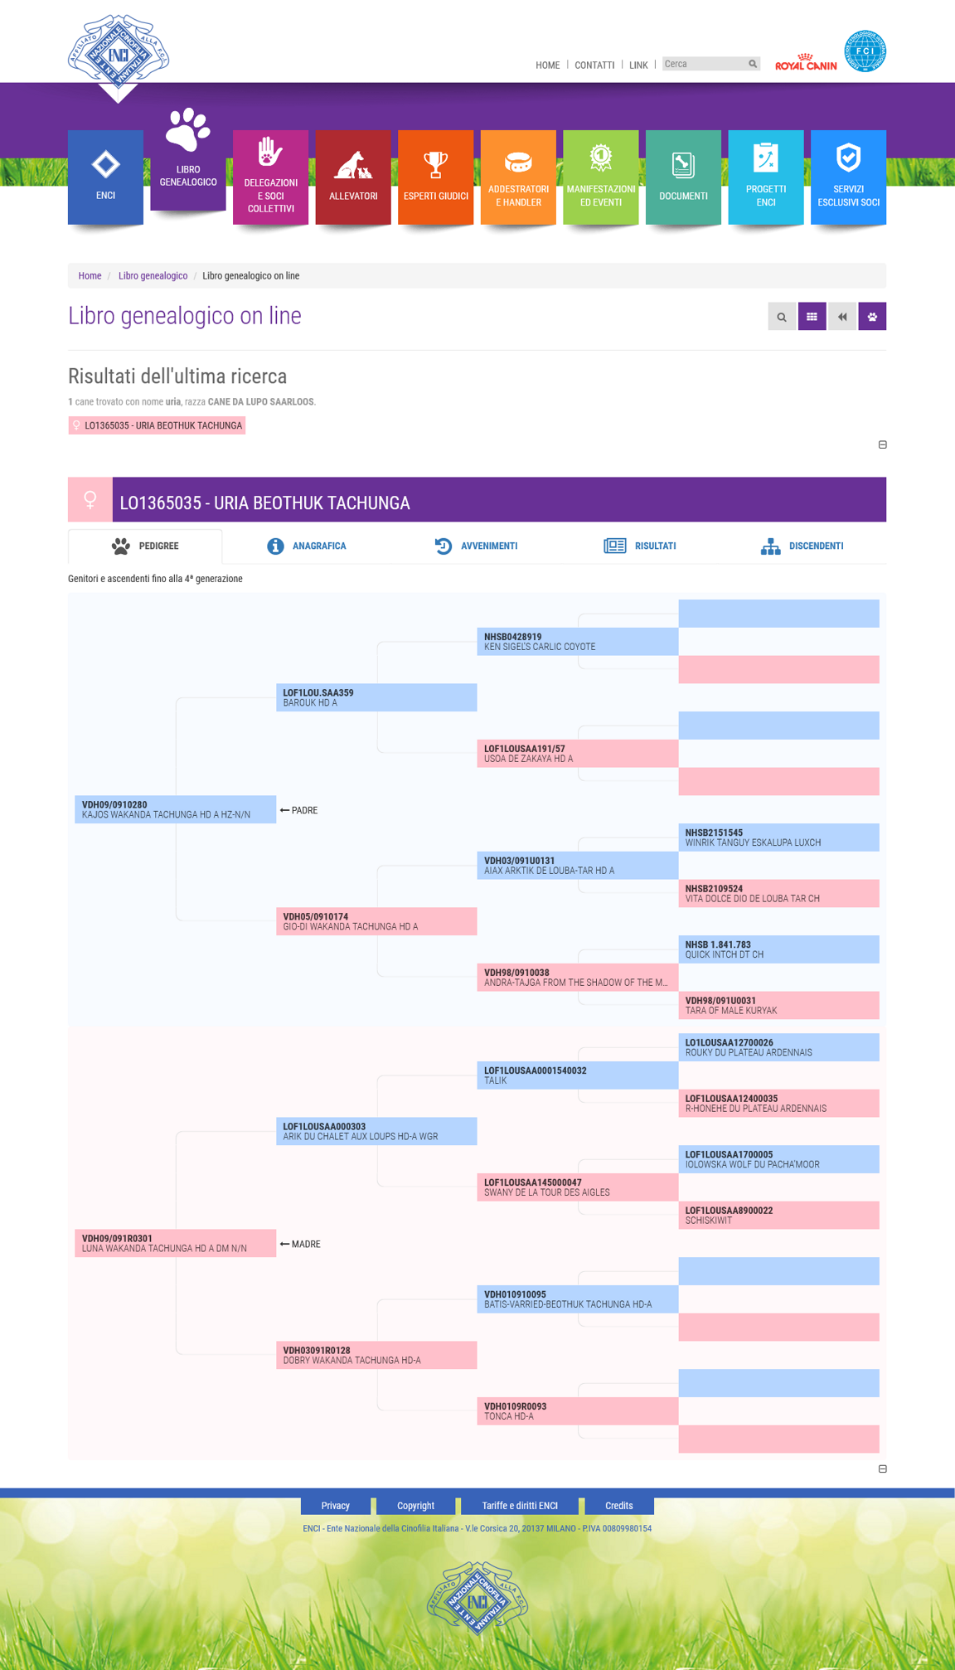Open the Documenti tile in navigation
Screen dimensions: 955x1670
point(683,177)
